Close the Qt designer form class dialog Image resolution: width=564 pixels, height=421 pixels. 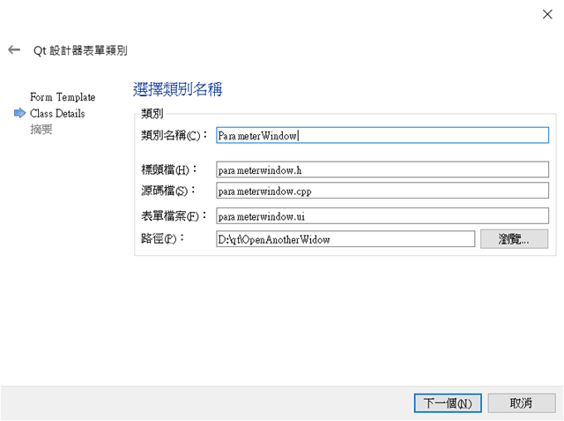click(547, 14)
